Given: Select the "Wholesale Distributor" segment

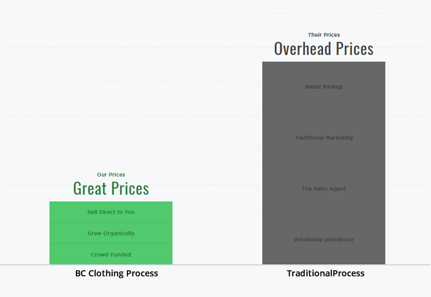Looking at the screenshot, I should (324, 240).
